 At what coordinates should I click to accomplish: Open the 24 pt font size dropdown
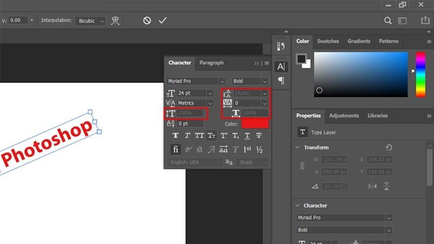[x=210, y=93]
